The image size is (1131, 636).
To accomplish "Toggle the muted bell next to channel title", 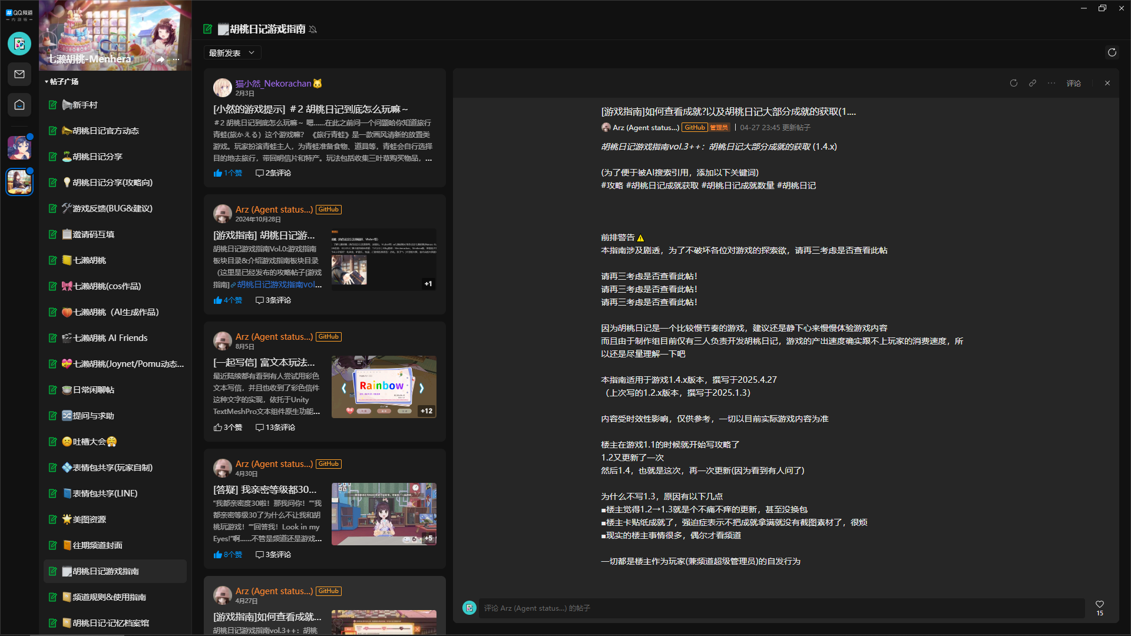I will point(313,29).
